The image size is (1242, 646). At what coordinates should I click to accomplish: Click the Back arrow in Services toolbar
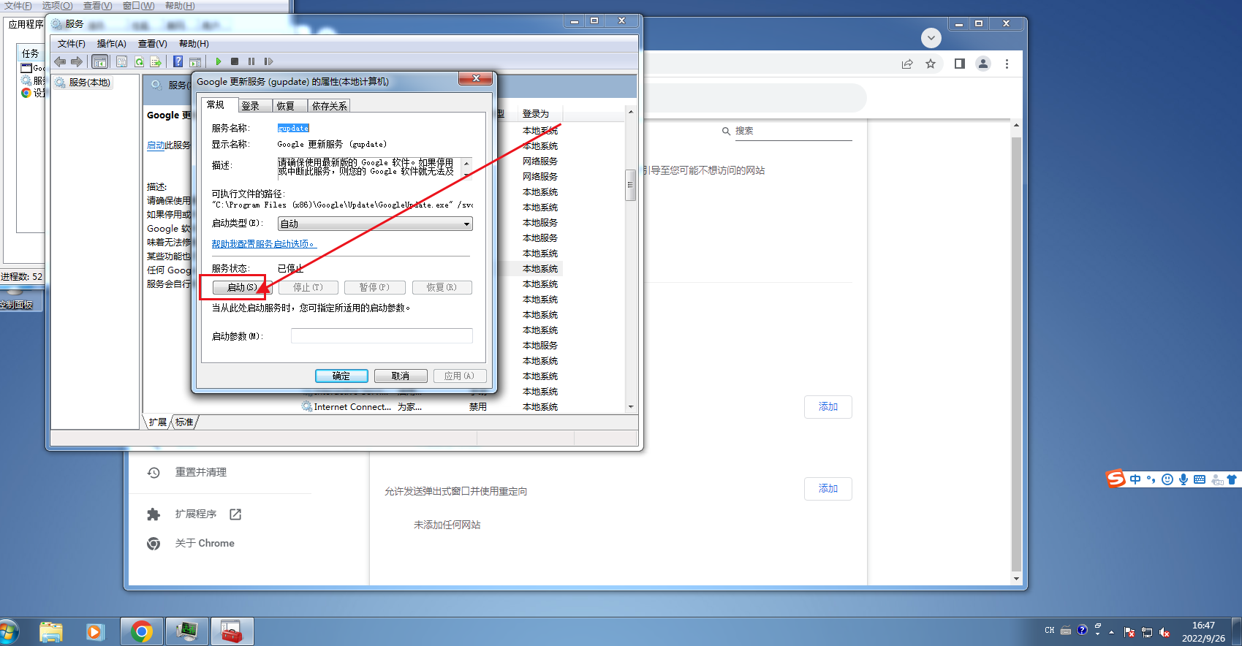pyautogui.click(x=60, y=61)
